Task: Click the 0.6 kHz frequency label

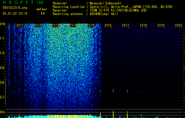Action: 2,112
